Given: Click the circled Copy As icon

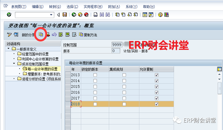Looking at the screenshot, I should point(41,35).
